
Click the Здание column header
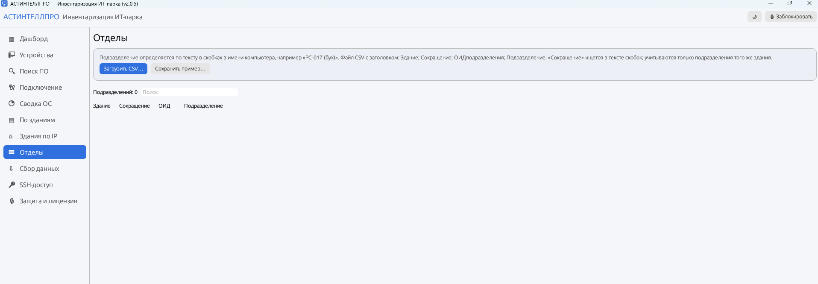pos(102,106)
